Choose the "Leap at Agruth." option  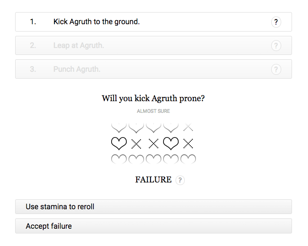pos(79,45)
